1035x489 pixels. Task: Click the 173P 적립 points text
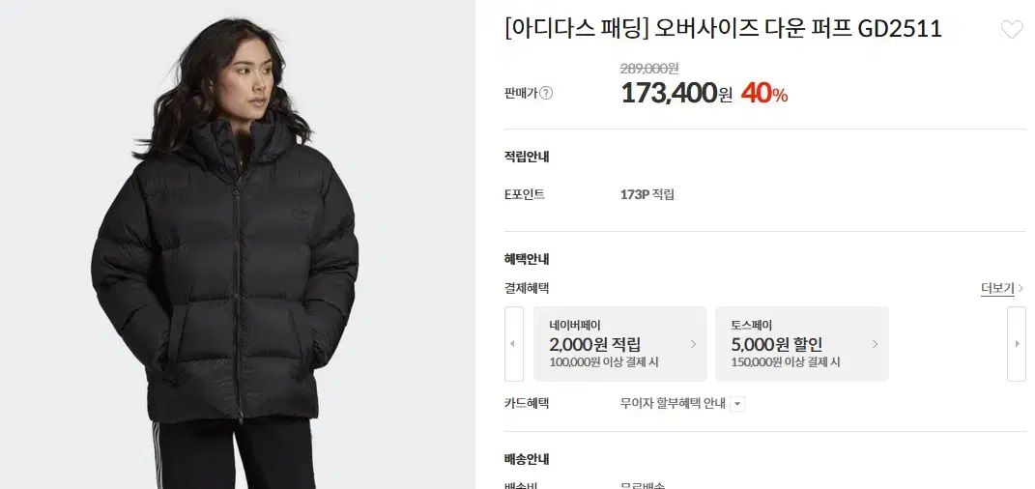(x=647, y=194)
